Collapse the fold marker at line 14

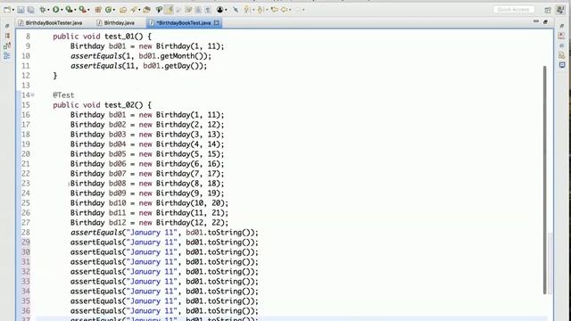pos(33,95)
